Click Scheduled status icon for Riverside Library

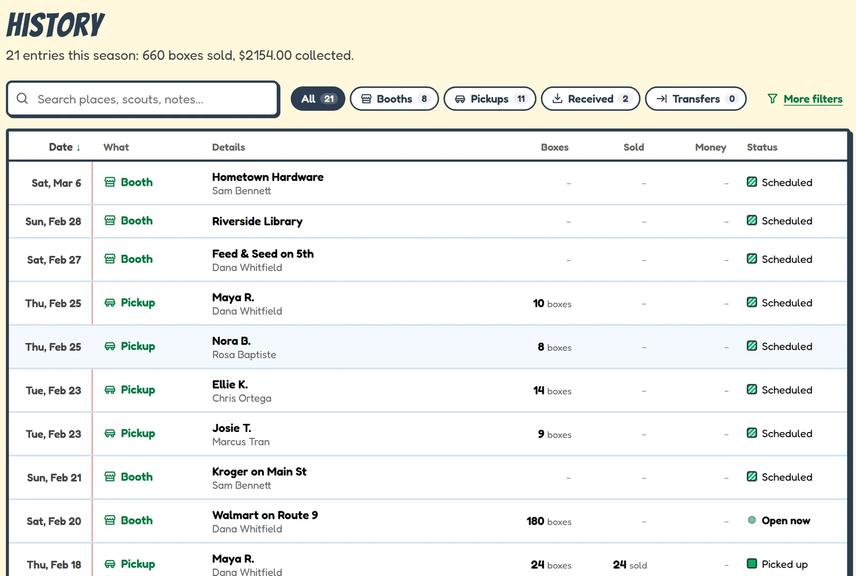point(752,221)
